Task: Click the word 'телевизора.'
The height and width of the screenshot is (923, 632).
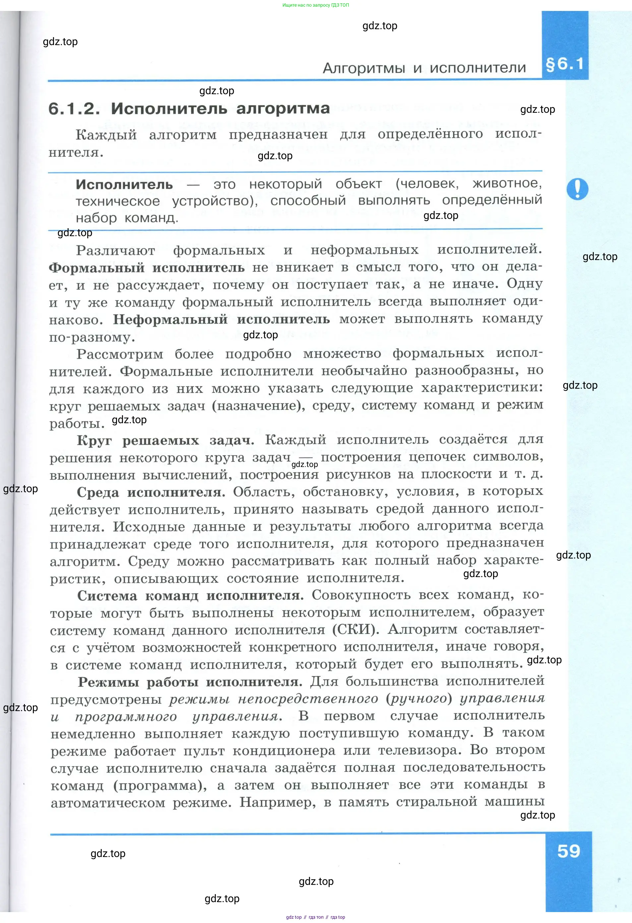Action: click(420, 750)
